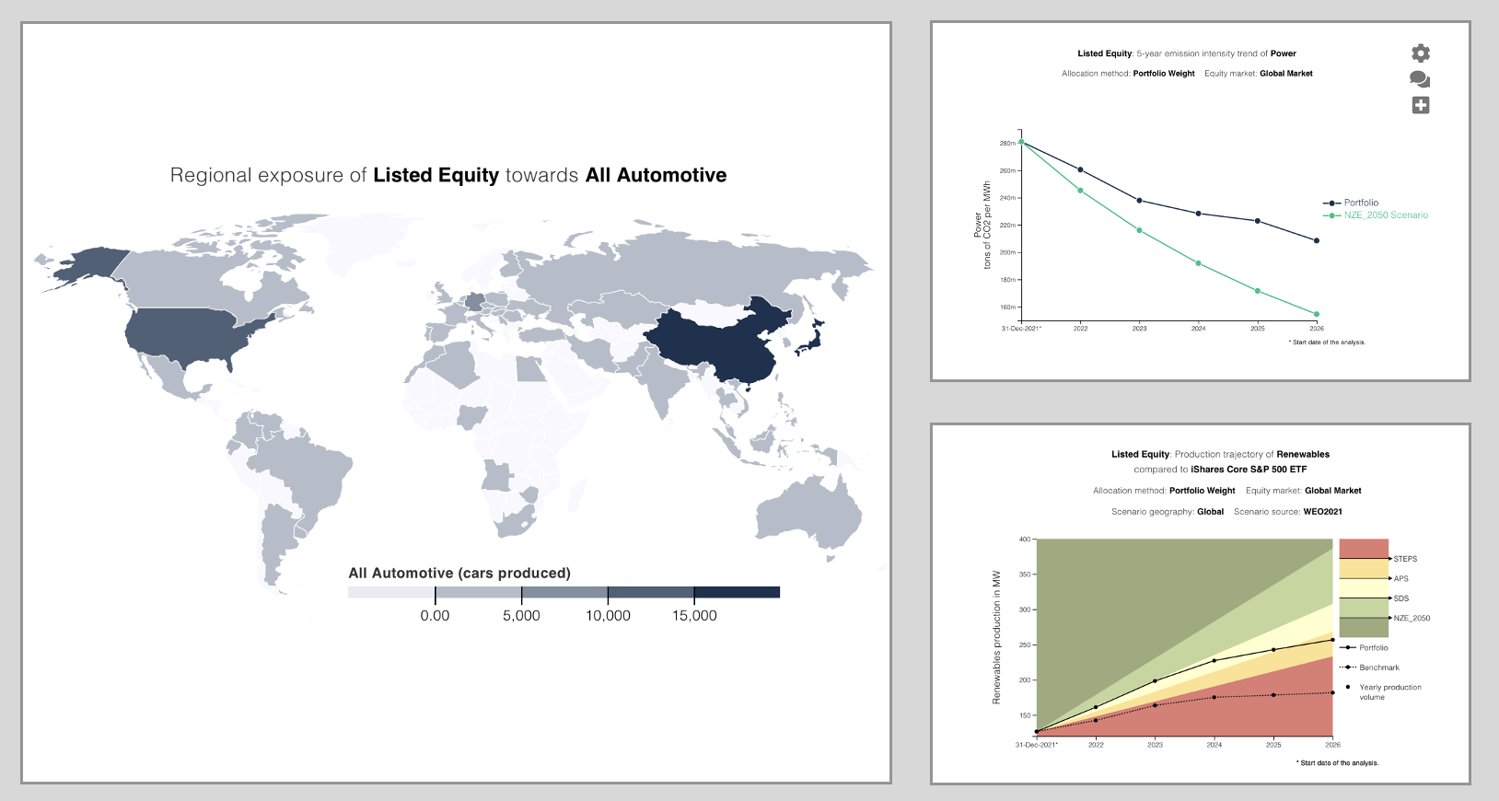Click 'Global Market' in Power chart subtitle
Screen dimensions: 1499x801
coord(1286,74)
